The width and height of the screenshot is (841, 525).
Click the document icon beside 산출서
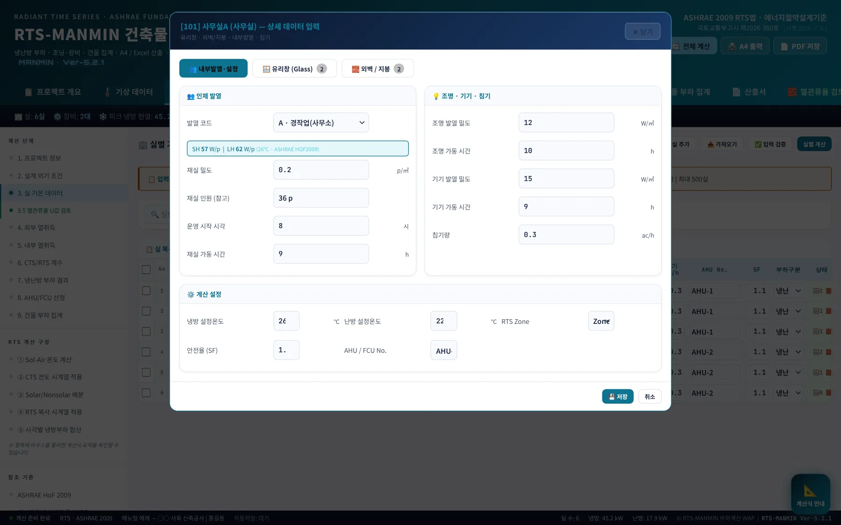(x=736, y=92)
